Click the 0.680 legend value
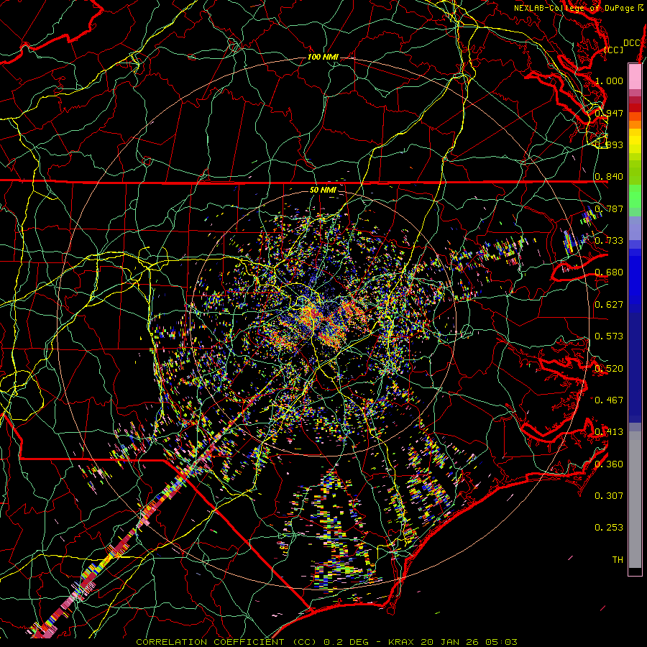 [609, 272]
